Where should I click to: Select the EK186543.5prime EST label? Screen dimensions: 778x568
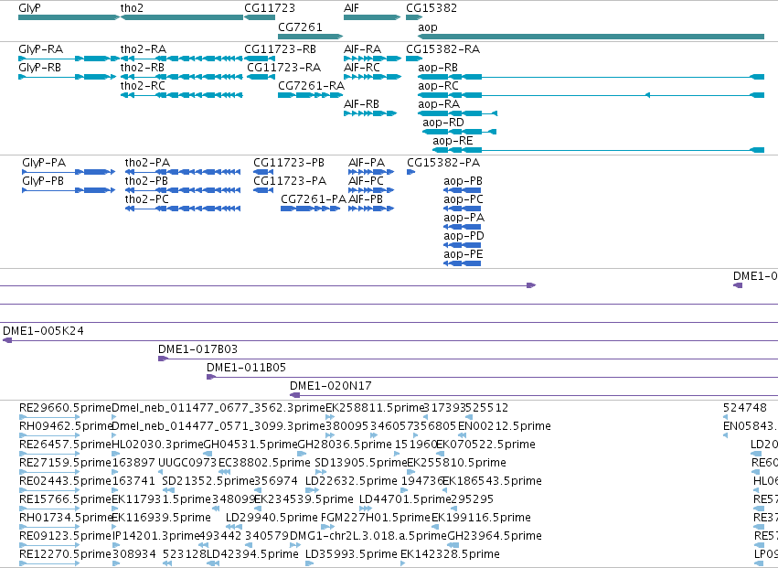(x=492, y=481)
